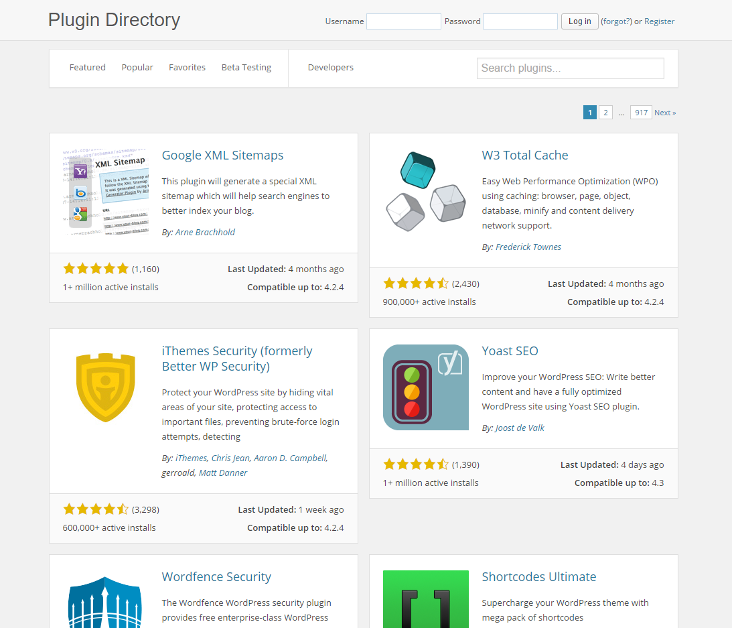Screen dimensions: 732x628
Task: View author iThemes' profile
Action: click(x=191, y=458)
